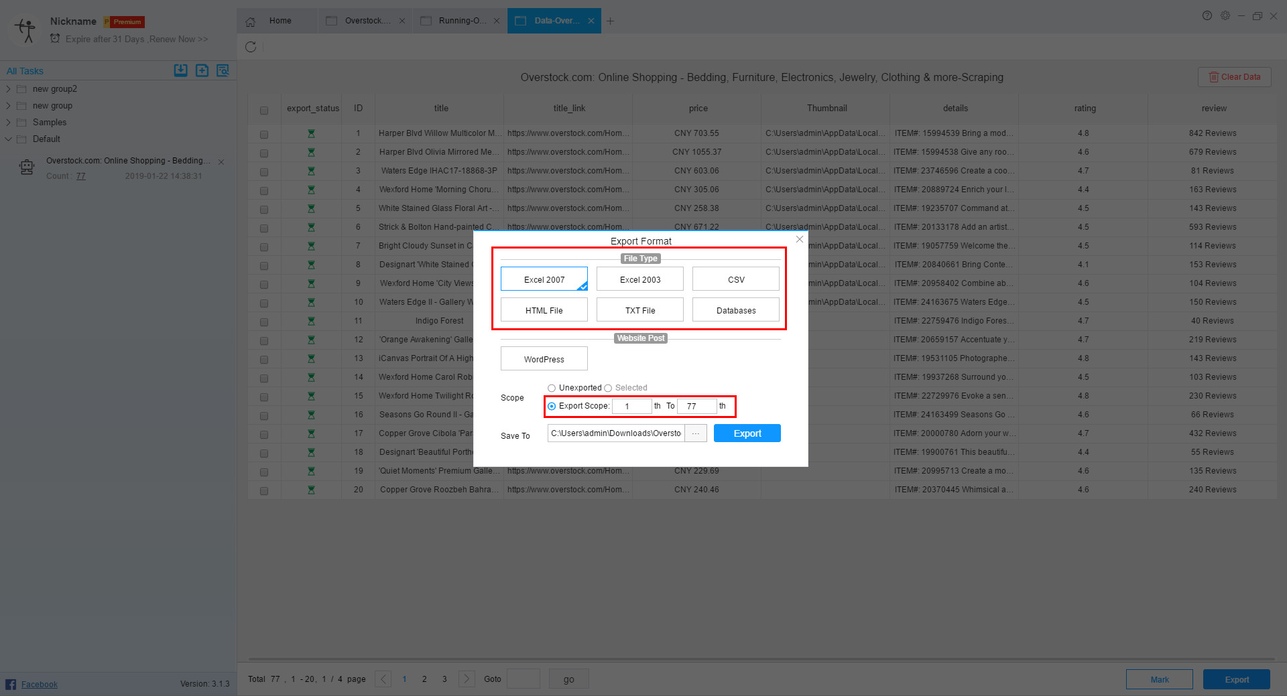
Task: Expand the Samples folder
Action: [8, 122]
